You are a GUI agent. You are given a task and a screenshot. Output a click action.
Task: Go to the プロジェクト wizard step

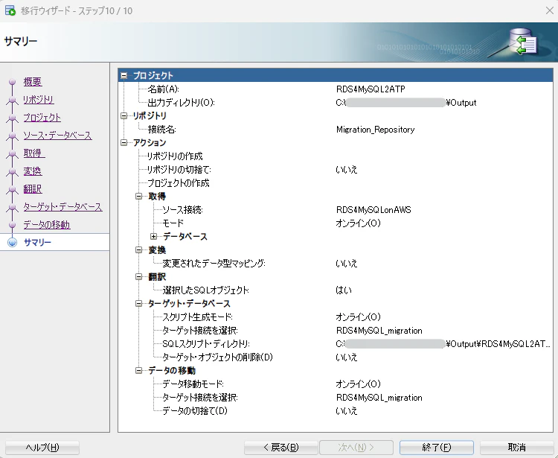[42, 117]
